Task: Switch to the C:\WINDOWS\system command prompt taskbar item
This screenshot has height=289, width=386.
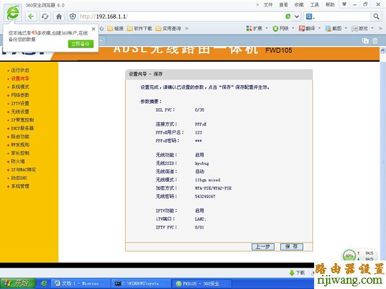Action: (141, 283)
